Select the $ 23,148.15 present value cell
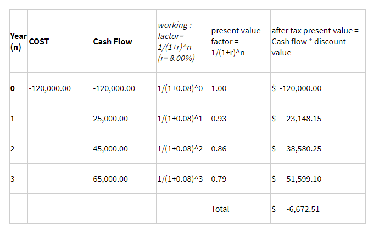 [297, 119]
